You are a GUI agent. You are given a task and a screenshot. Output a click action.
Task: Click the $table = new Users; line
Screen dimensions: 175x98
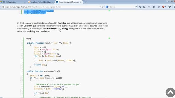tap(40, 76)
